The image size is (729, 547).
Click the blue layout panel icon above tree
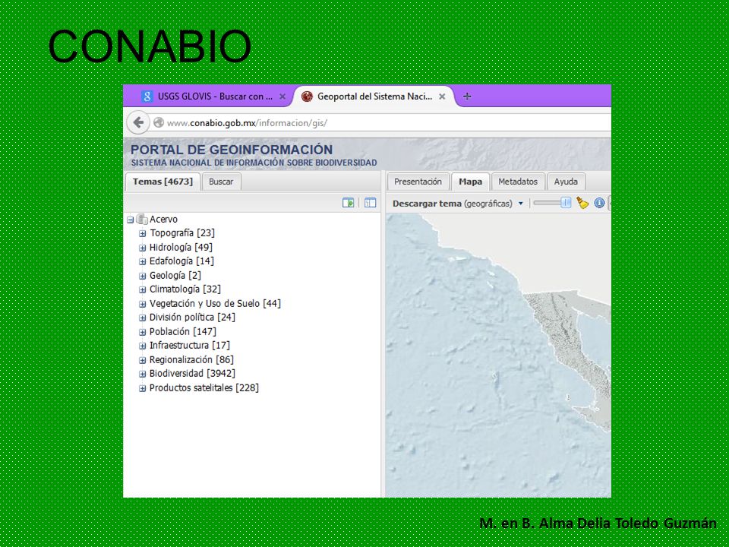pyautogui.click(x=370, y=203)
